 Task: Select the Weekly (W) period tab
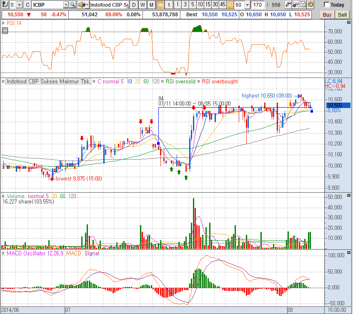[142, 5]
